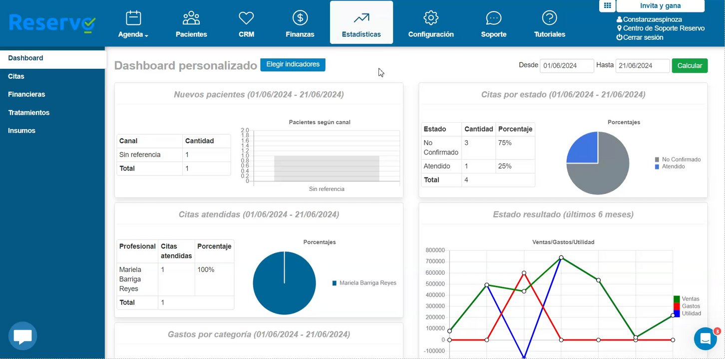Toggle the Ventas legend color swatch
725x359 pixels.
point(677,299)
